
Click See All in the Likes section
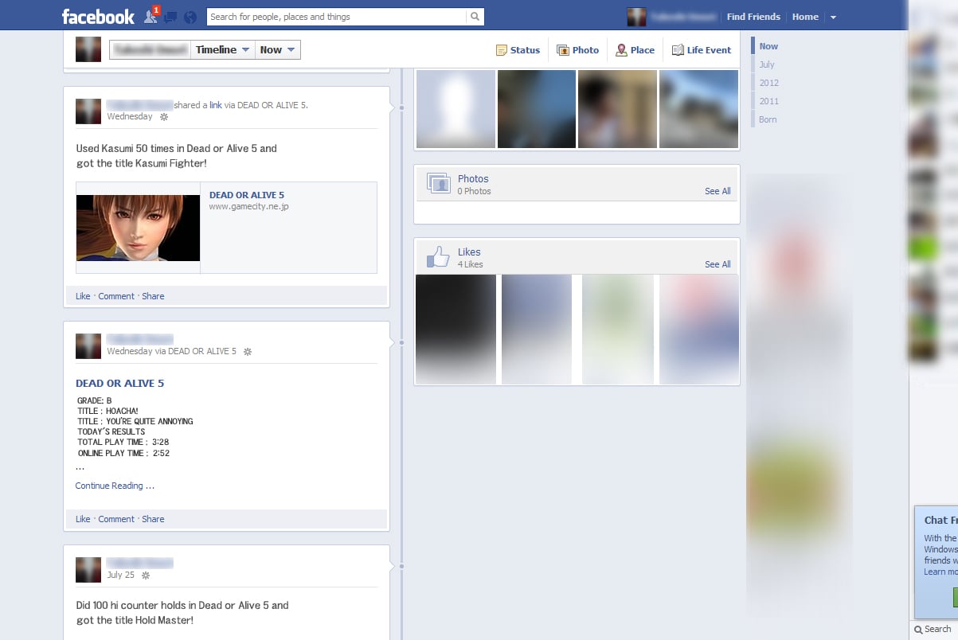click(717, 264)
